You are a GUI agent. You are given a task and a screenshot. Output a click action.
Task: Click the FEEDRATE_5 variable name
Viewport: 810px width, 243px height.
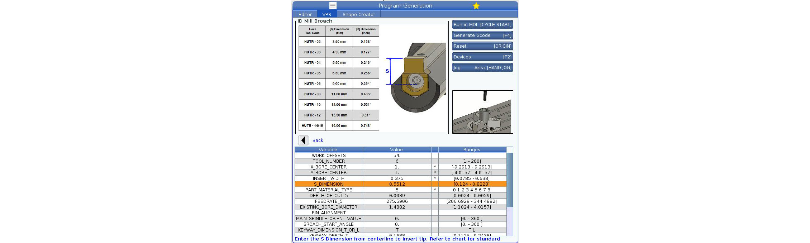[329, 201]
